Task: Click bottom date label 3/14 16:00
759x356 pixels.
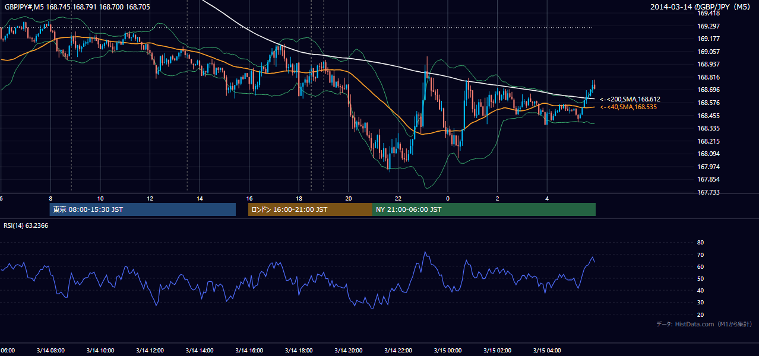Action: (249, 350)
